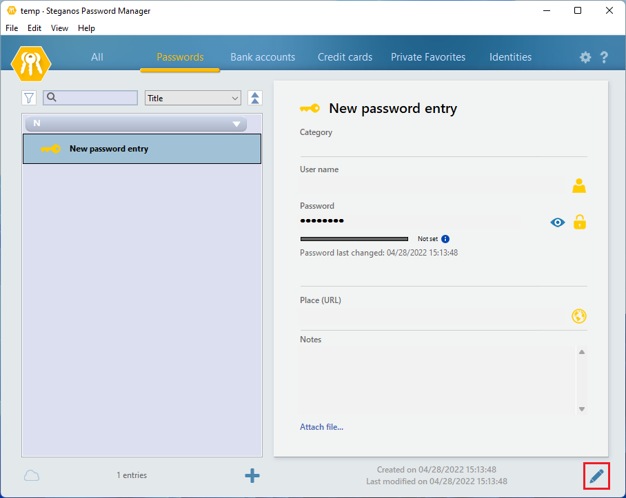Click the pencil edit entry icon
The width and height of the screenshot is (626, 498).
coord(596,475)
